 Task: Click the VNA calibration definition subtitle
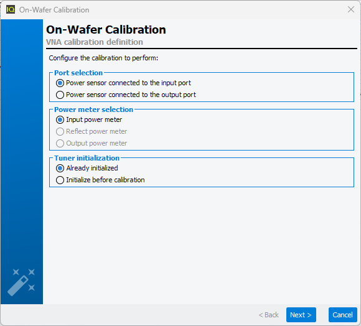95,42
